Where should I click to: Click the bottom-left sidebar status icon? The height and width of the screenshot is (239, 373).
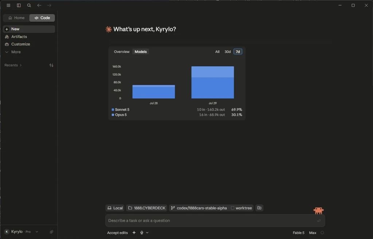point(51,232)
